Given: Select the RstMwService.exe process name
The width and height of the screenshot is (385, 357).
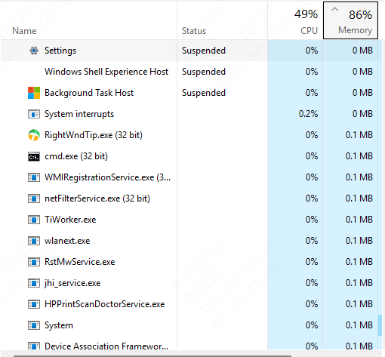Looking at the screenshot, I should pos(80,262).
